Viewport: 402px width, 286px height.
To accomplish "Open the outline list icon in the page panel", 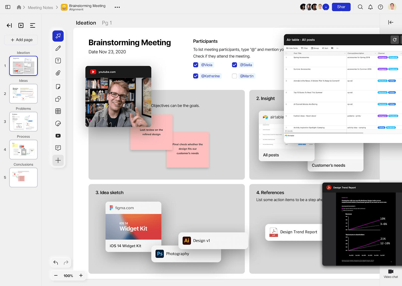I will pyautogui.click(x=32, y=25).
